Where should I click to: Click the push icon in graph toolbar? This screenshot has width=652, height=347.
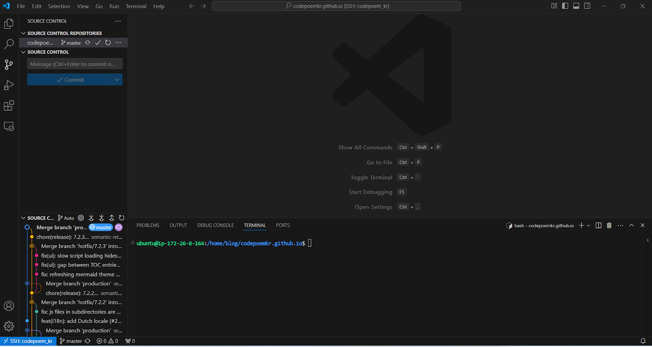point(112,218)
